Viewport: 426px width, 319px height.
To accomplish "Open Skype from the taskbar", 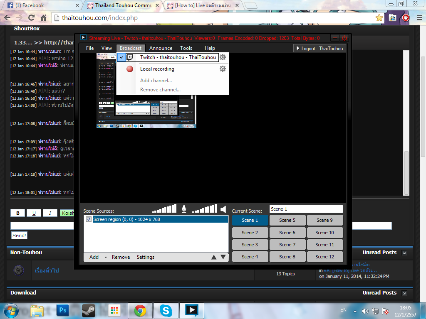I will tap(166, 311).
